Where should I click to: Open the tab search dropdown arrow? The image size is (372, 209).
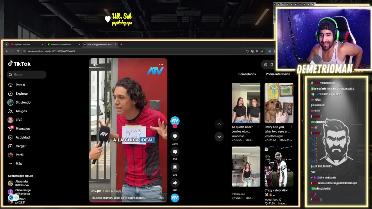(6, 44)
